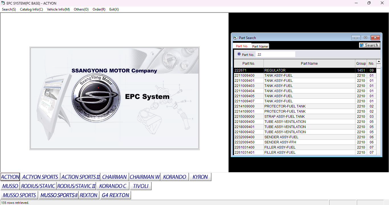Screen dimensions: 389x205
Task: Select the ACTYON model button
Action: [x=10, y=177]
